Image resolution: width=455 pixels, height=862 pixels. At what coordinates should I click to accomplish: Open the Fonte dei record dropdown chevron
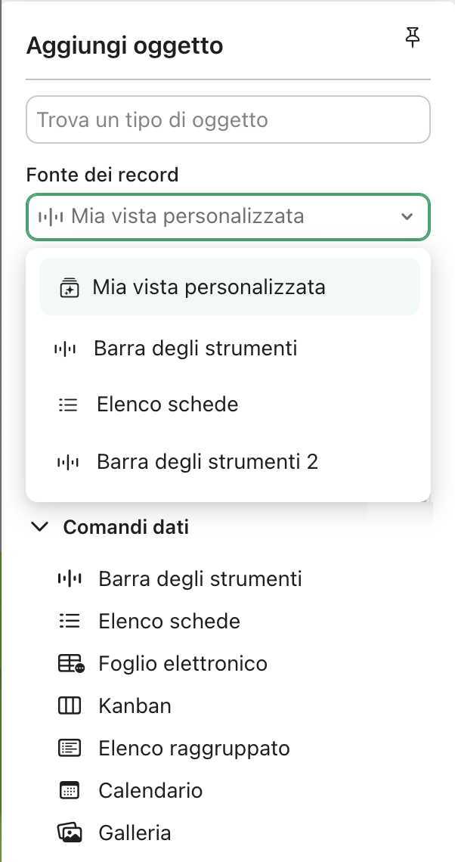408,216
